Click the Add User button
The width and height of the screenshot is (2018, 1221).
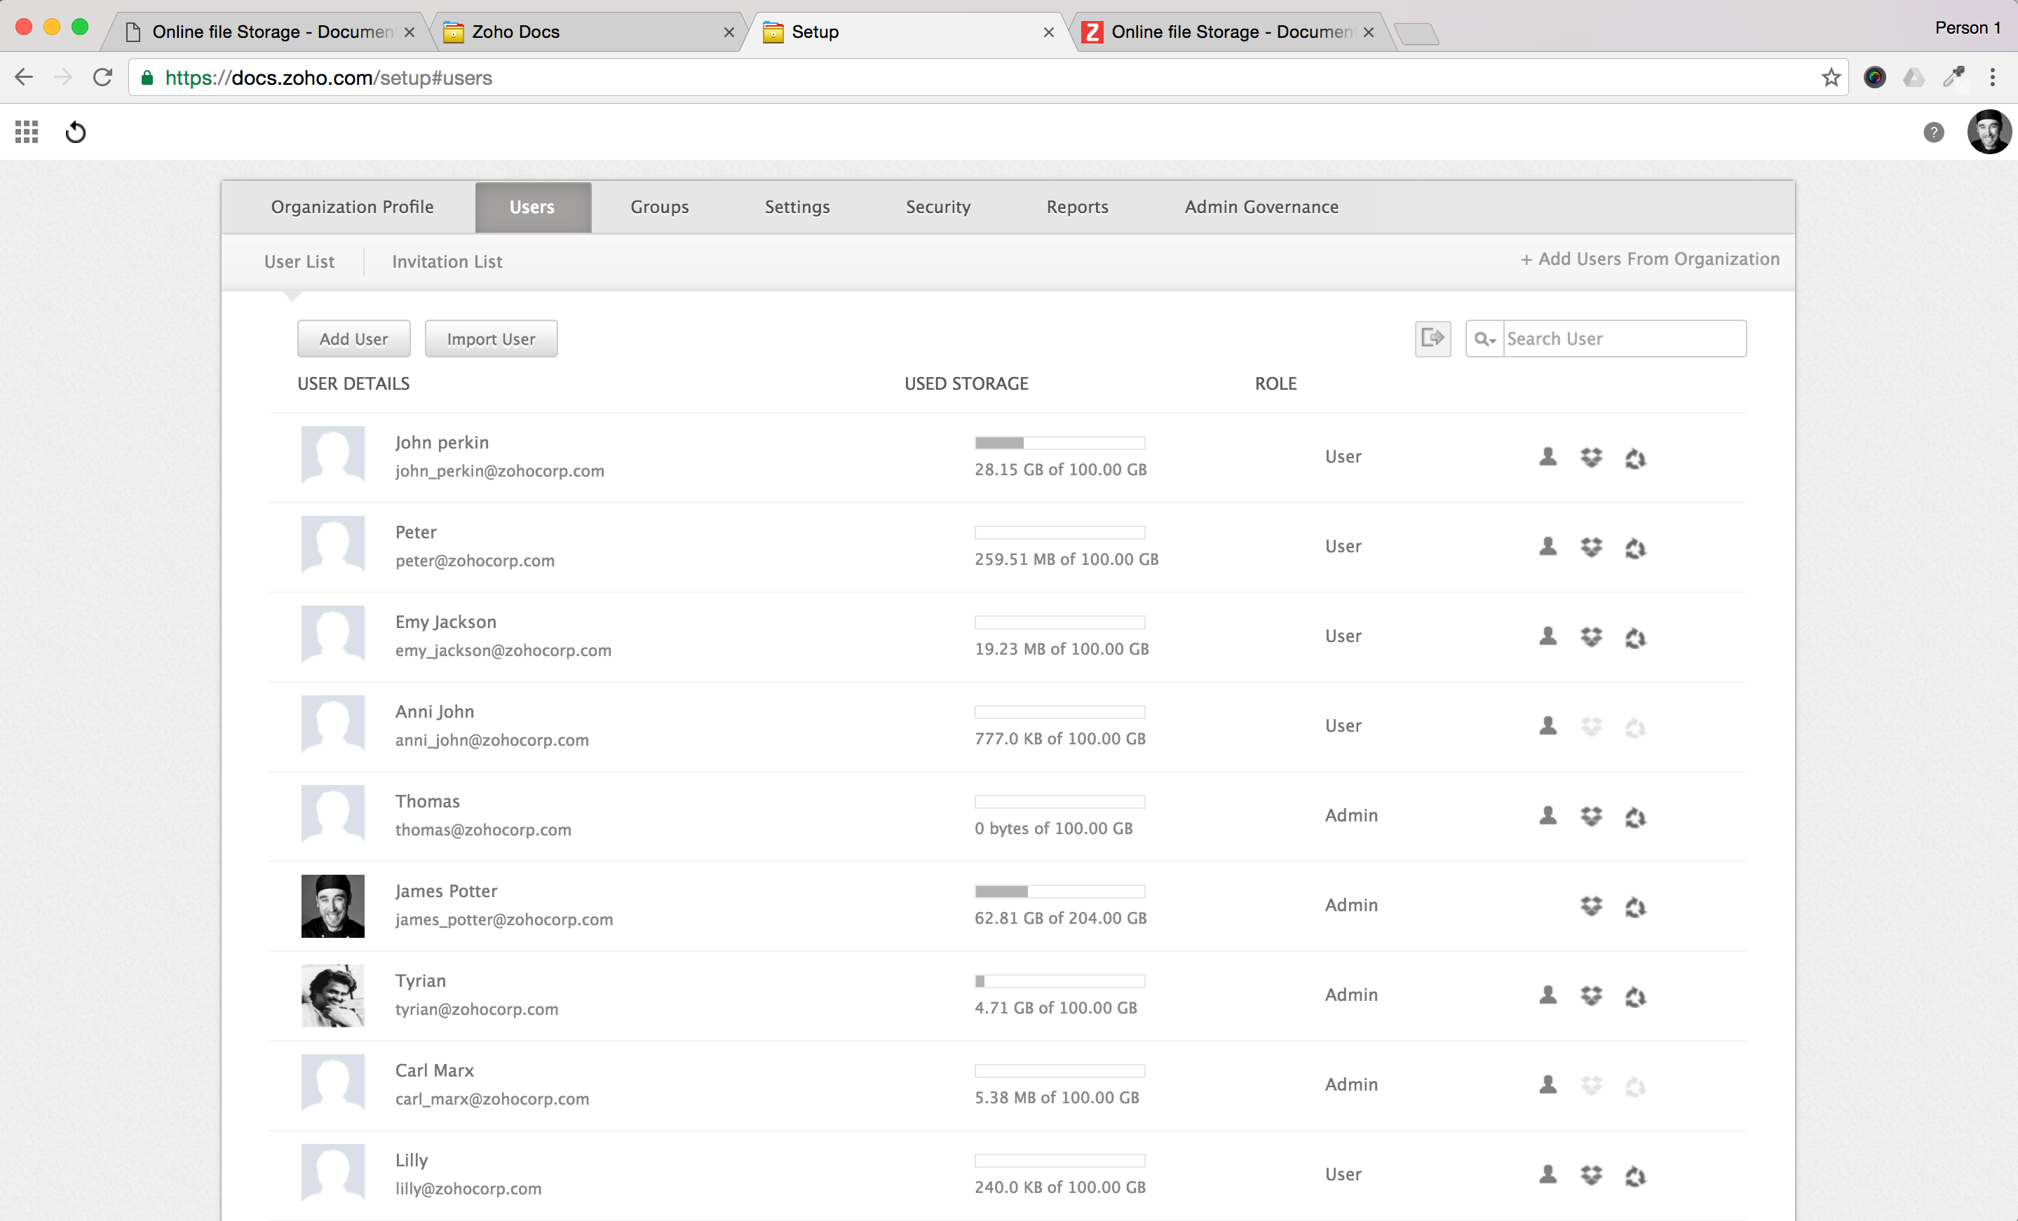[x=353, y=339]
